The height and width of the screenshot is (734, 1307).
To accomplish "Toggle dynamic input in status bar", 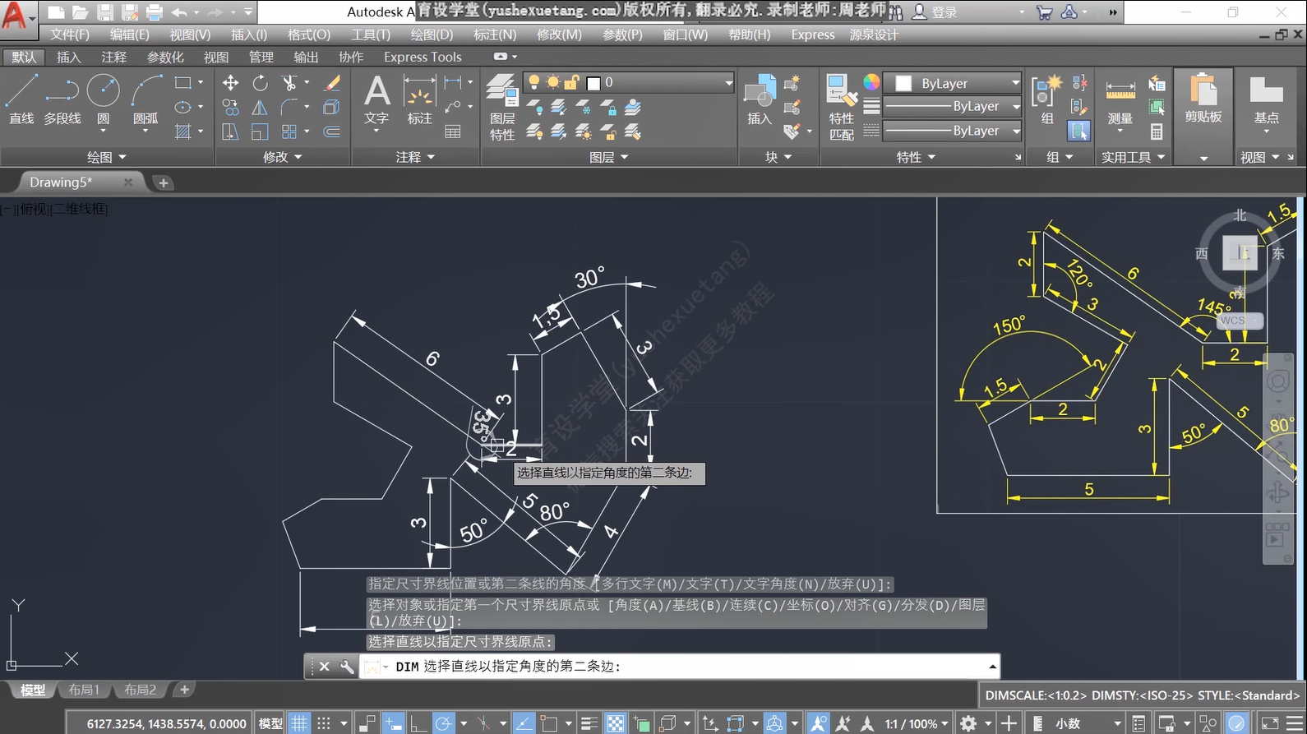I will [x=394, y=723].
